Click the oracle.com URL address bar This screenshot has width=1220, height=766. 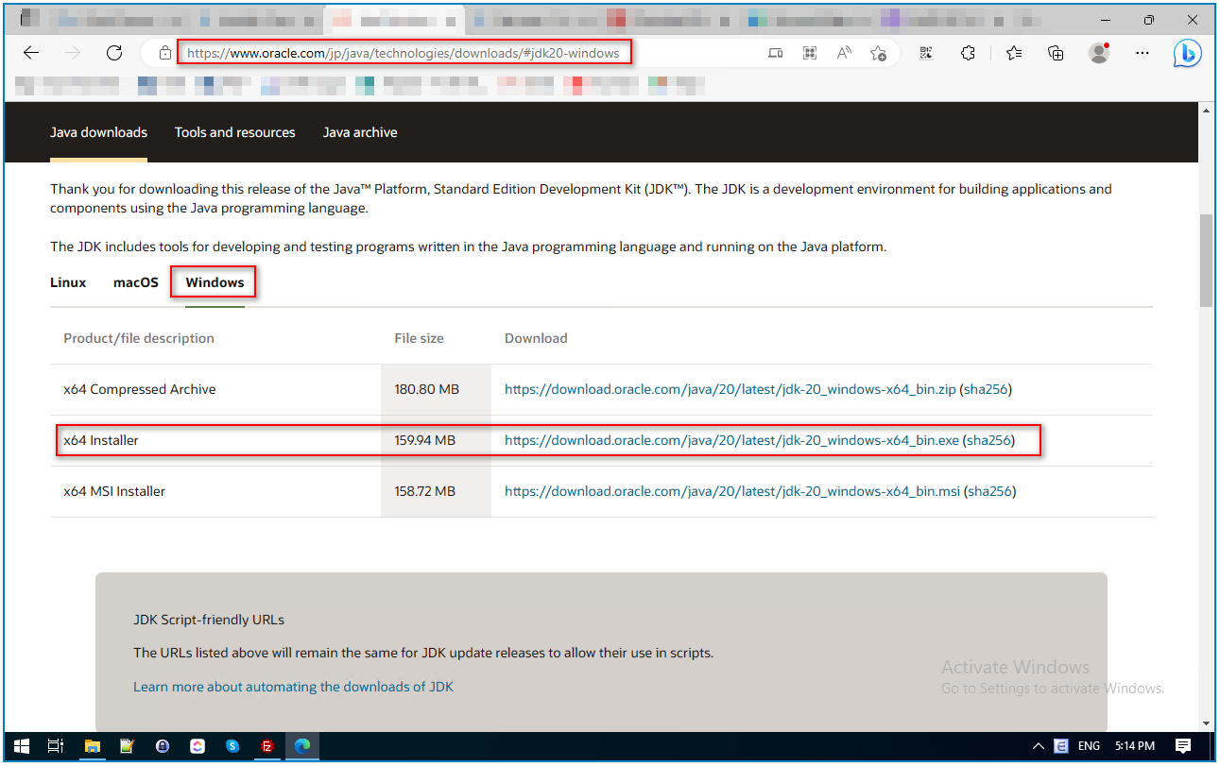(404, 53)
